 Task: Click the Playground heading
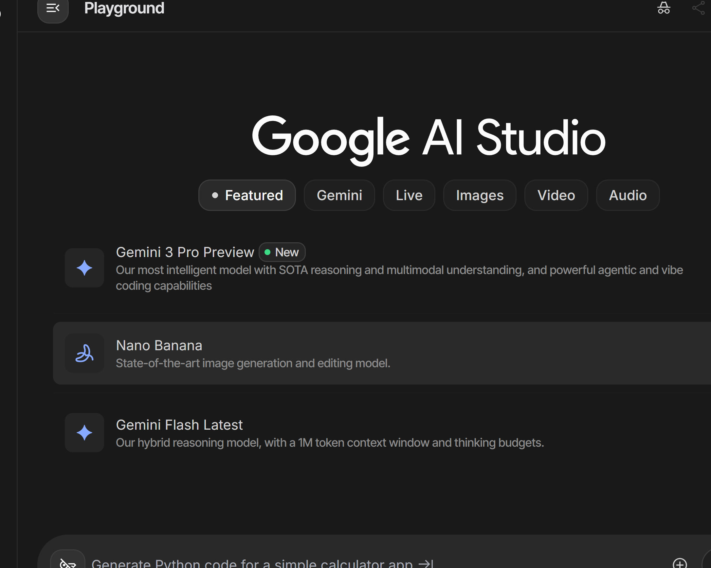click(x=124, y=8)
